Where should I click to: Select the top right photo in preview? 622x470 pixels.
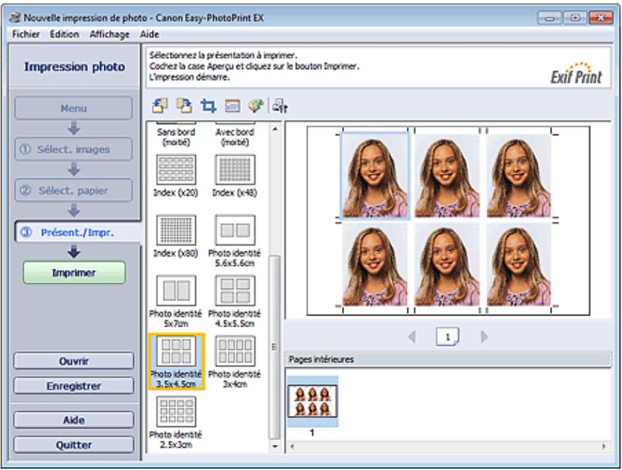point(519,176)
